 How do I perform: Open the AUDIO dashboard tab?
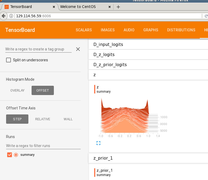pyautogui.click(x=129, y=30)
